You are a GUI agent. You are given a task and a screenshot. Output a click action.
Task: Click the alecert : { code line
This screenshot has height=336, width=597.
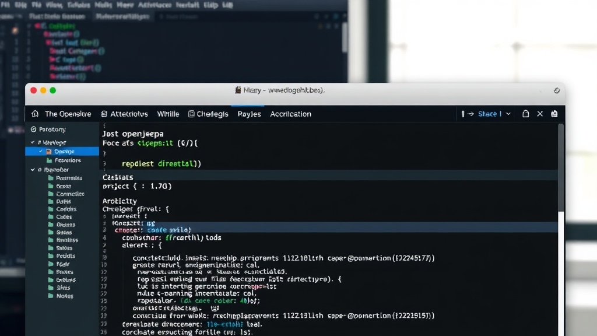click(x=142, y=246)
